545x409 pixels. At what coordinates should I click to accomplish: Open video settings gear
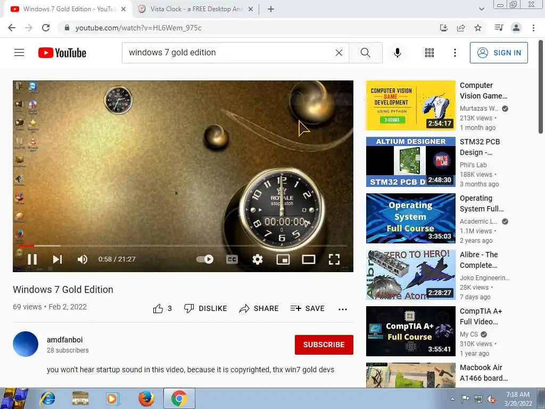click(x=258, y=259)
